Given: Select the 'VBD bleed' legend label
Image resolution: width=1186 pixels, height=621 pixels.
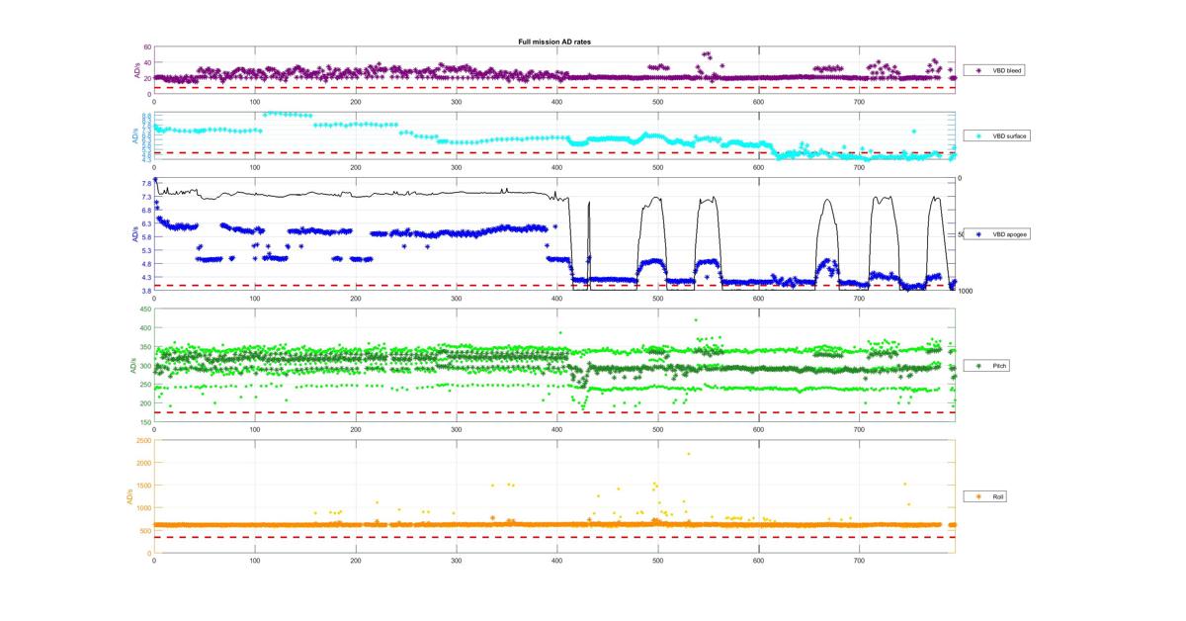Looking at the screenshot, I should click(x=1009, y=71).
